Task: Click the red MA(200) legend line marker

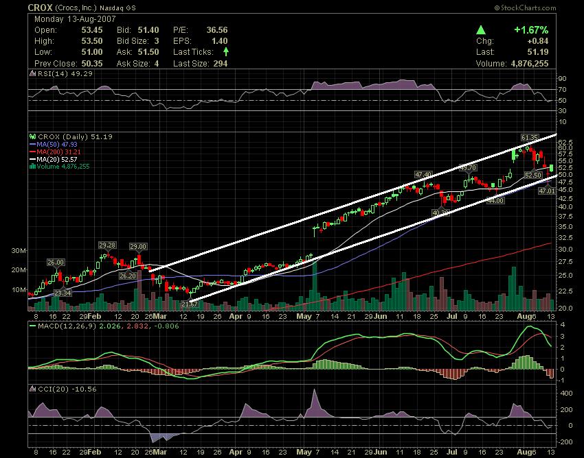Action: [33, 152]
